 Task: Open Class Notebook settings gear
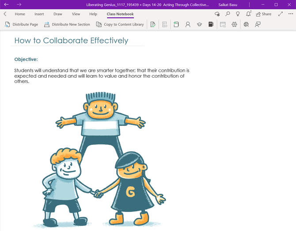pyautogui.click(x=234, y=24)
